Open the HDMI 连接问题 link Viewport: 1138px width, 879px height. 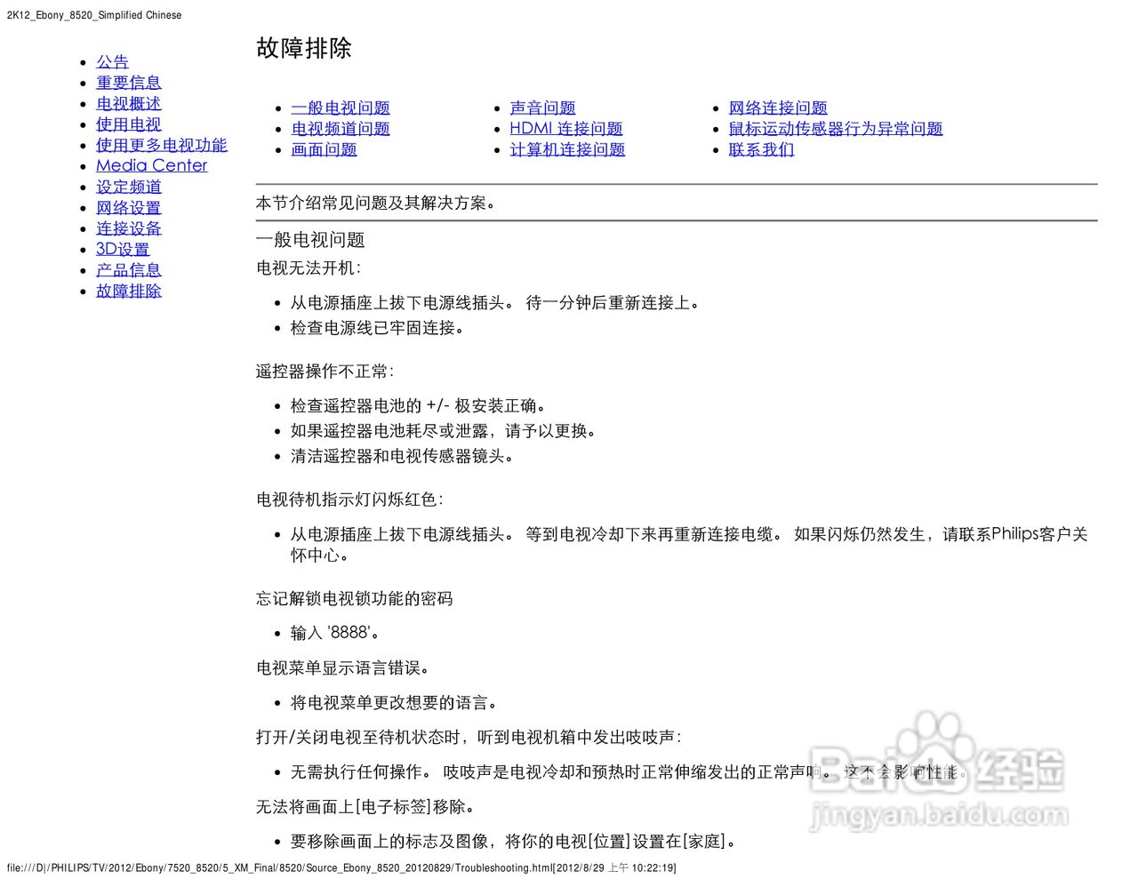coord(566,129)
